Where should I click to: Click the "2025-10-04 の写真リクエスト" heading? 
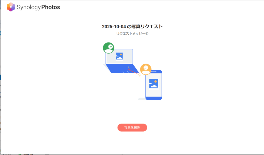132,27
